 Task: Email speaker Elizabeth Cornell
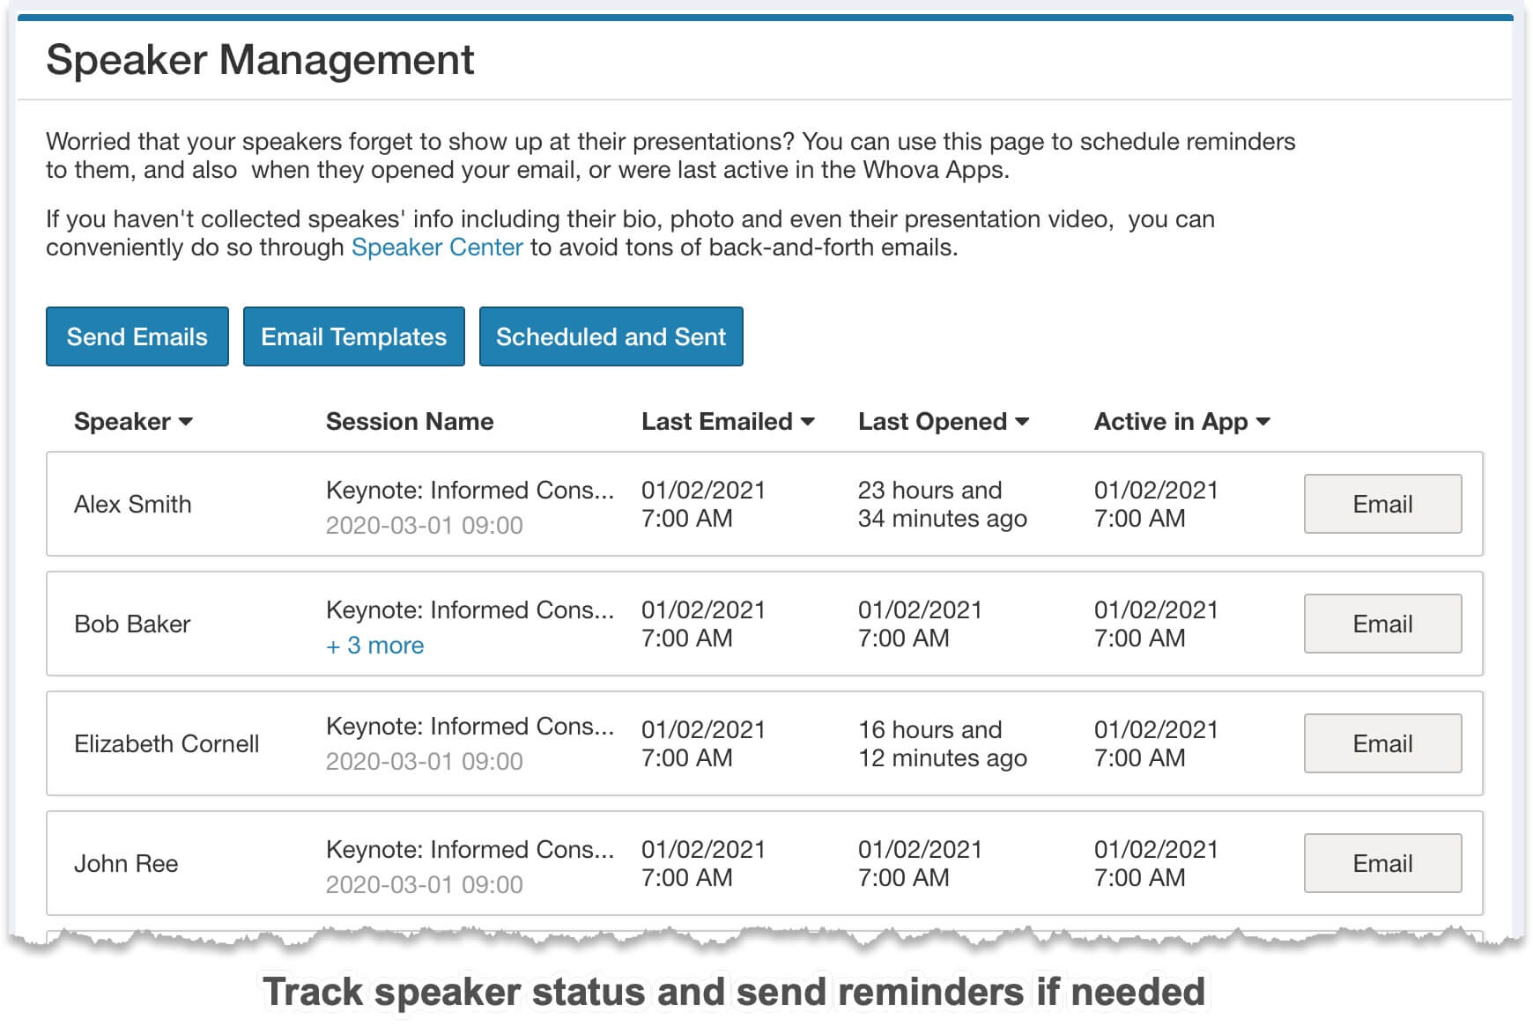(x=1381, y=743)
